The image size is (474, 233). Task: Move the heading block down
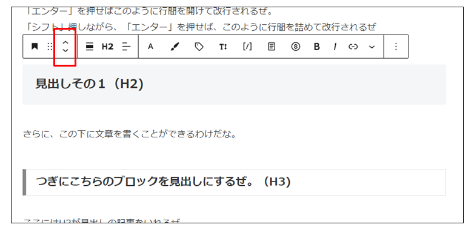pos(65,51)
